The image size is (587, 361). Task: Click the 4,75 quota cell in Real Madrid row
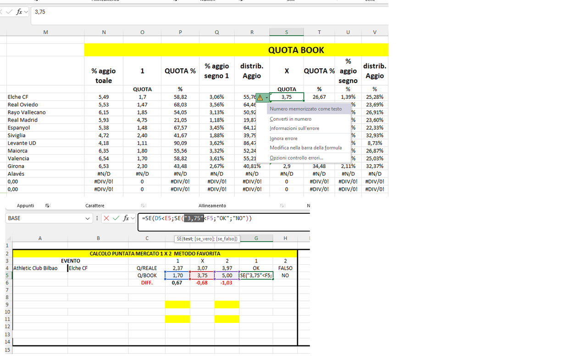142,120
